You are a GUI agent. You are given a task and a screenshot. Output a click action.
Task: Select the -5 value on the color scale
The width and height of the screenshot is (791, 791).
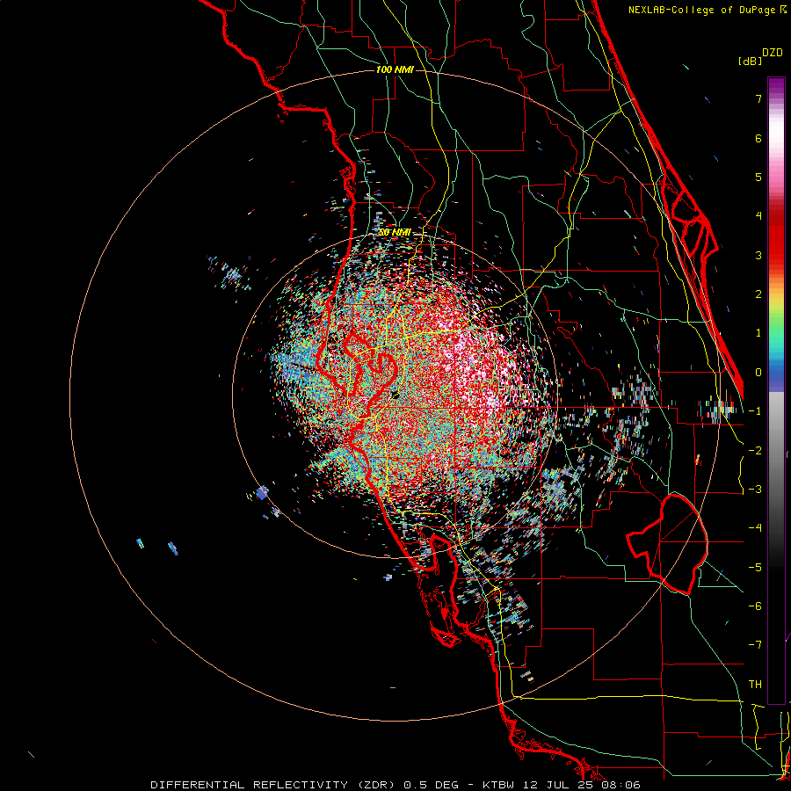tap(755, 567)
